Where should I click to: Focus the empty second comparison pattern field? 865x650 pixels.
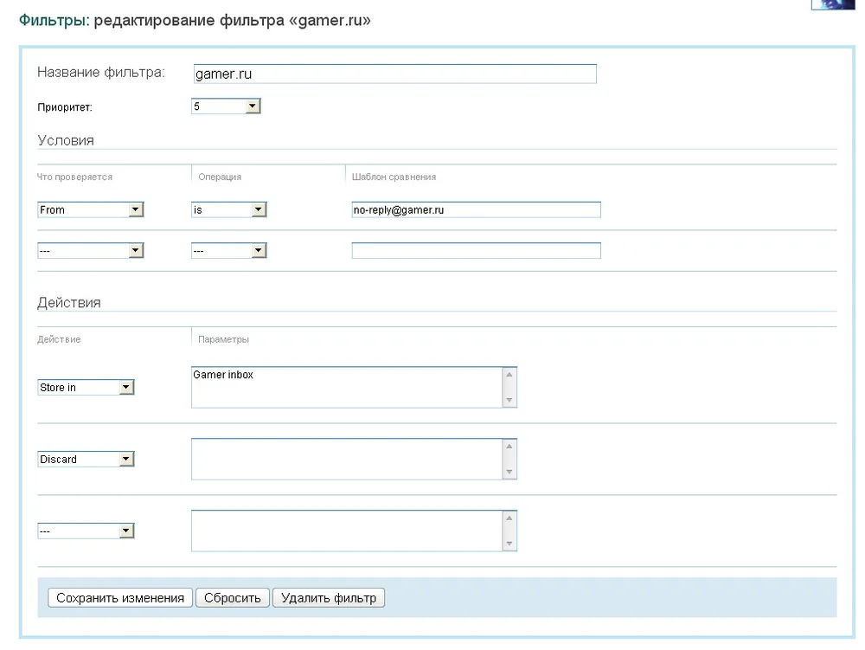pyautogui.click(x=475, y=251)
